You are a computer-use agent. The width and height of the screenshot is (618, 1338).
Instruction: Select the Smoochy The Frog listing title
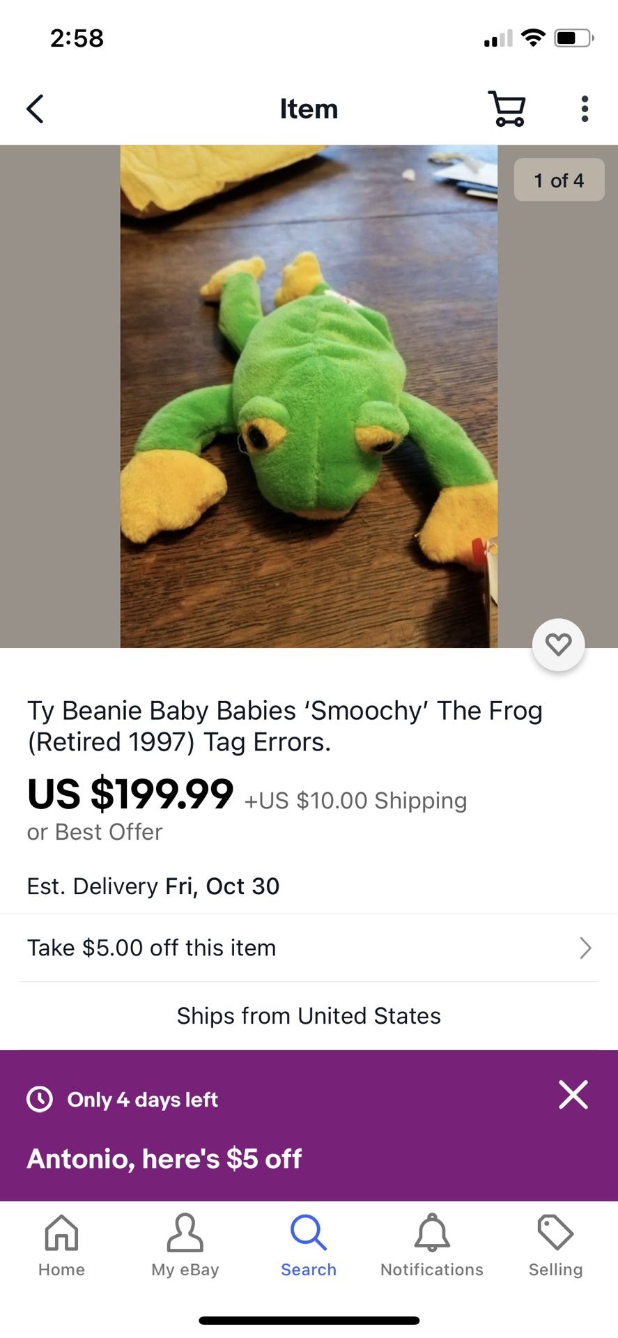[284, 726]
